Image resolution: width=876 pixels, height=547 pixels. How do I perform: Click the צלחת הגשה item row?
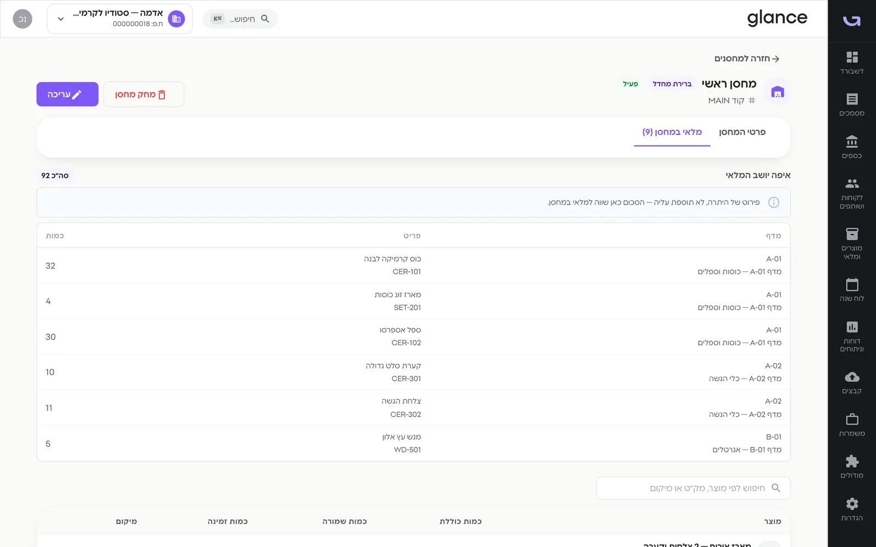[x=413, y=408]
